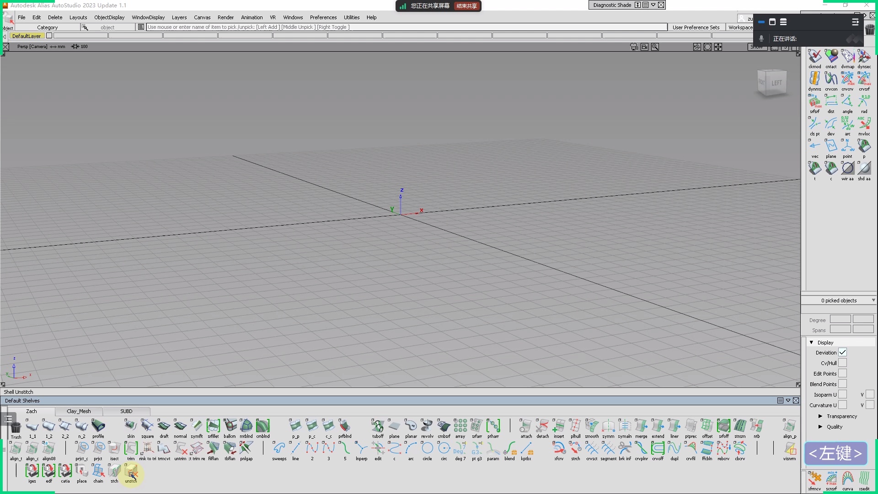
Task: Select the circle curve tool
Action: click(427, 448)
